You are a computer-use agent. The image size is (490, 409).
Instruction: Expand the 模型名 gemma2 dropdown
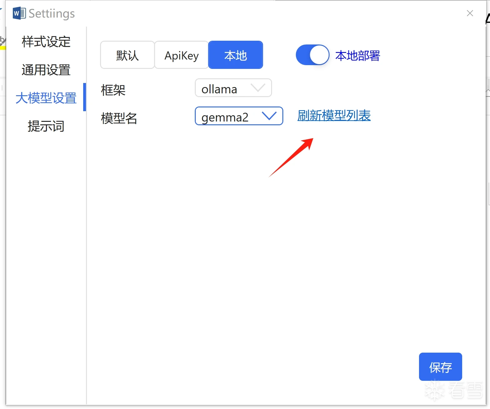tap(239, 116)
